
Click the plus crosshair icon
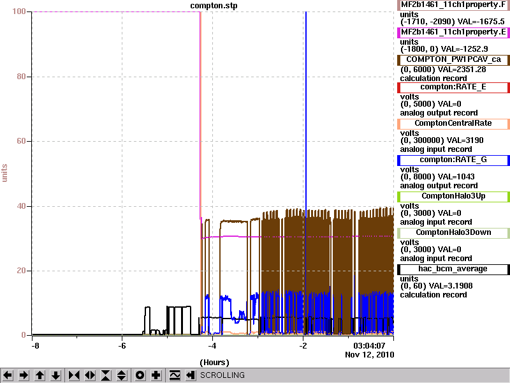tap(156, 375)
